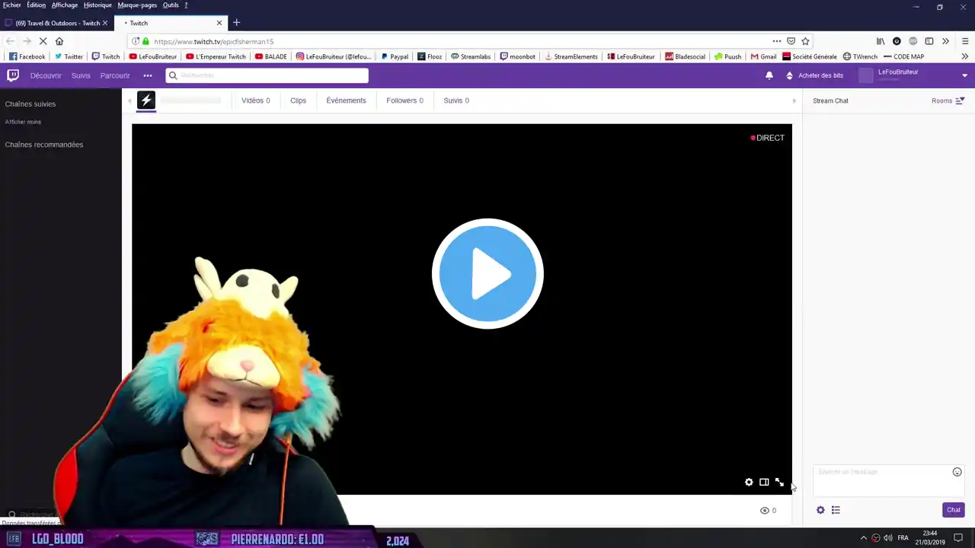Open the Marque-pages menu
975x548 pixels.
pyautogui.click(x=137, y=5)
